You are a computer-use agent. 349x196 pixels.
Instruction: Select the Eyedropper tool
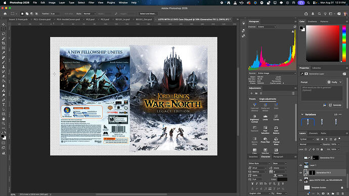point(4,53)
